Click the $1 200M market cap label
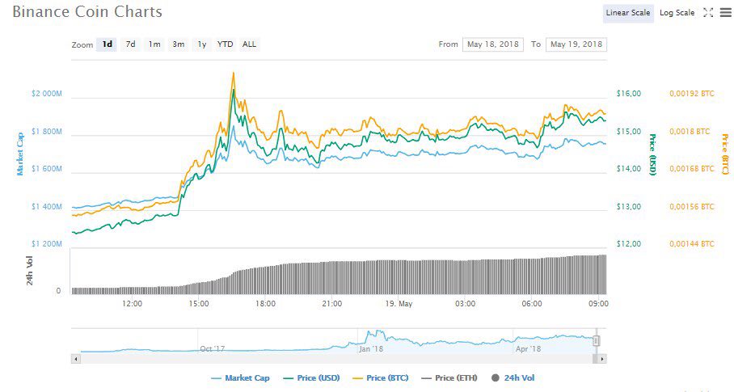This screenshot has height=392, width=734. [47, 244]
